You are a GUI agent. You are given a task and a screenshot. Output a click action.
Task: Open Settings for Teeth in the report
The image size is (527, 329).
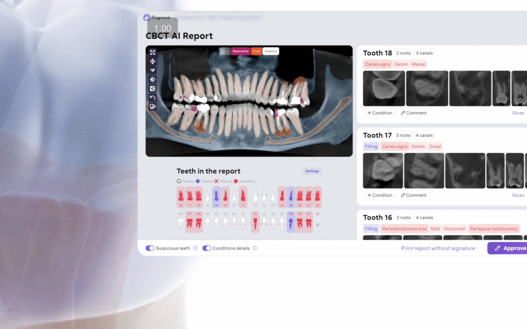[x=312, y=171]
